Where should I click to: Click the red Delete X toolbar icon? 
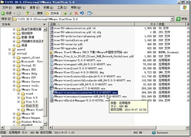(76, 13)
